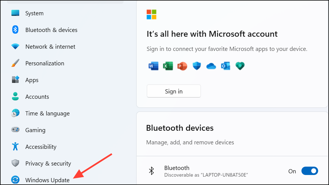The width and height of the screenshot is (329, 185).
Task: Click the Microsoft Word app icon
Action: click(153, 66)
